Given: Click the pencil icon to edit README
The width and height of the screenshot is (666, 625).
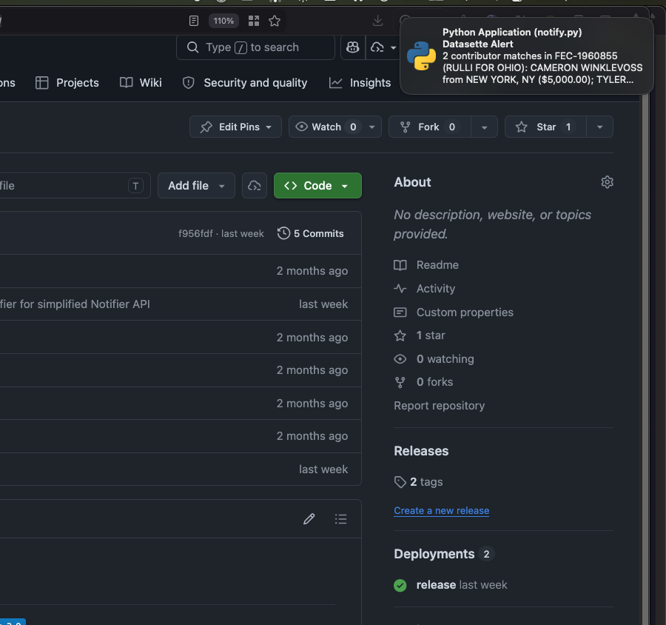Looking at the screenshot, I should 309,519.
